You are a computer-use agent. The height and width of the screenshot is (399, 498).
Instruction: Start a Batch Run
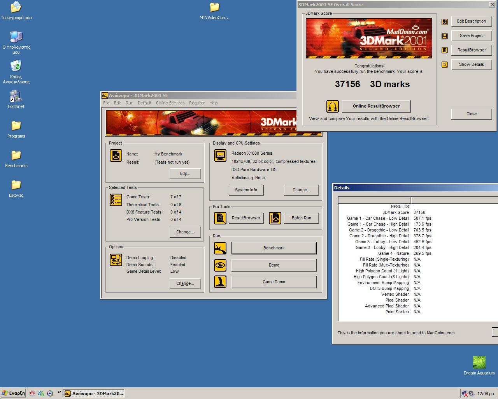[302, 218]
